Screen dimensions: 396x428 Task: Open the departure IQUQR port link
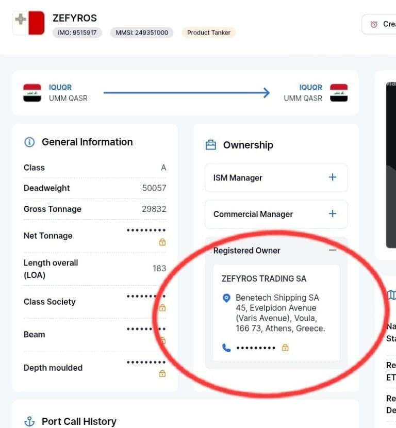[60, 88]
